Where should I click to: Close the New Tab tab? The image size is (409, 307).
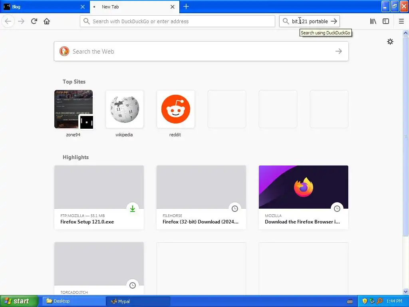coord(173,7)
